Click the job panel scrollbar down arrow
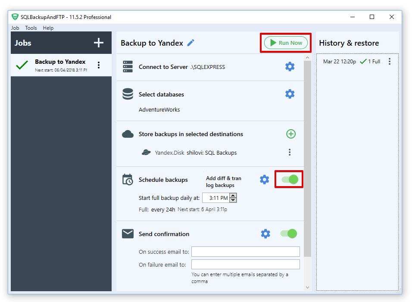The image size is (412, 302). [307, 287]
